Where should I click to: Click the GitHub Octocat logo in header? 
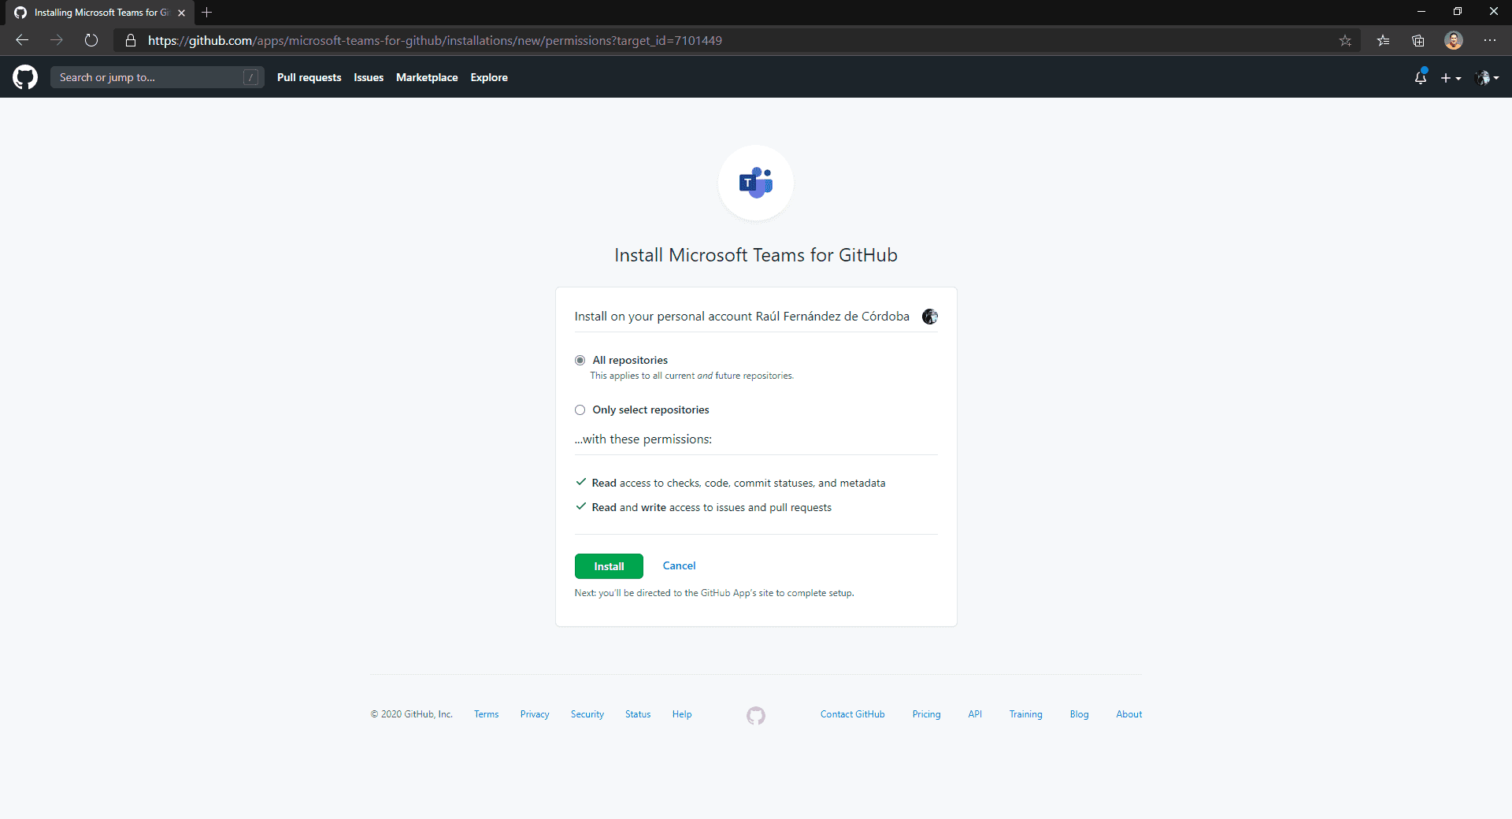[x=25, y=77]
